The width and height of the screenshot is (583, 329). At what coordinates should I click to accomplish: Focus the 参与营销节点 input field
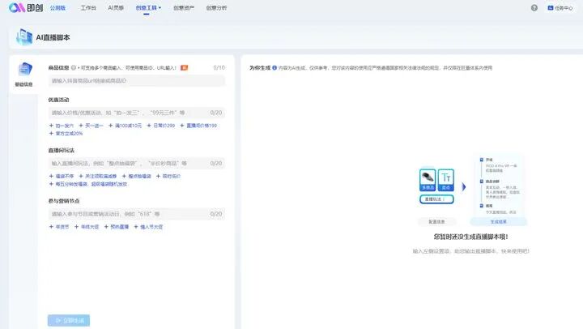tap(137, 214)
